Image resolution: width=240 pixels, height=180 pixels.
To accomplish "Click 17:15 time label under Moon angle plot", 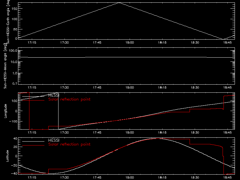I will coord(32,88).
